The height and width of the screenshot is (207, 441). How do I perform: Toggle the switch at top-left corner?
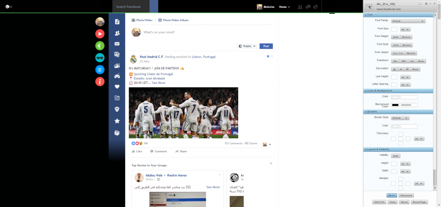click(9, 7)
